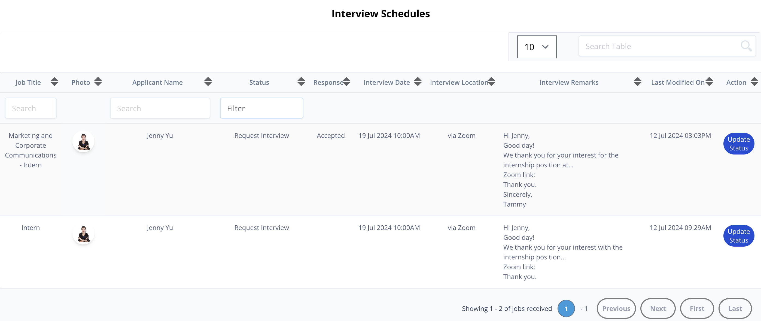Click the magnifier search icon
This screenshot has width=761, height=321.
pos(746,46)
